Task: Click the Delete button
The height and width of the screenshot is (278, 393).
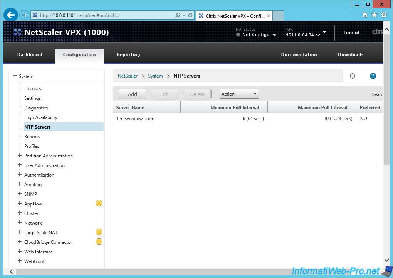Action: click(197, 94)
